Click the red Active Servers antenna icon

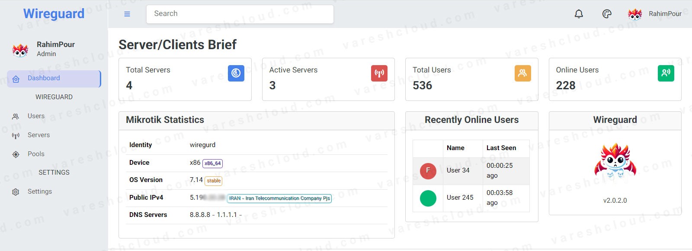coord(379,73)
